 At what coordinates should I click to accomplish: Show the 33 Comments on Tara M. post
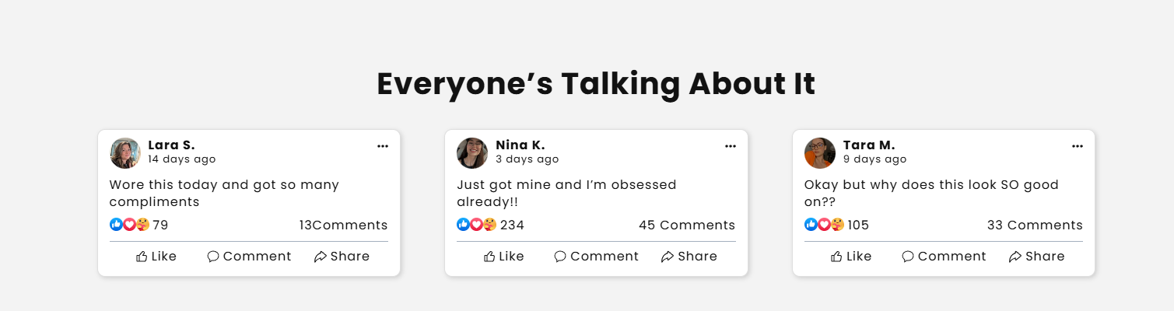point(1034,225)
